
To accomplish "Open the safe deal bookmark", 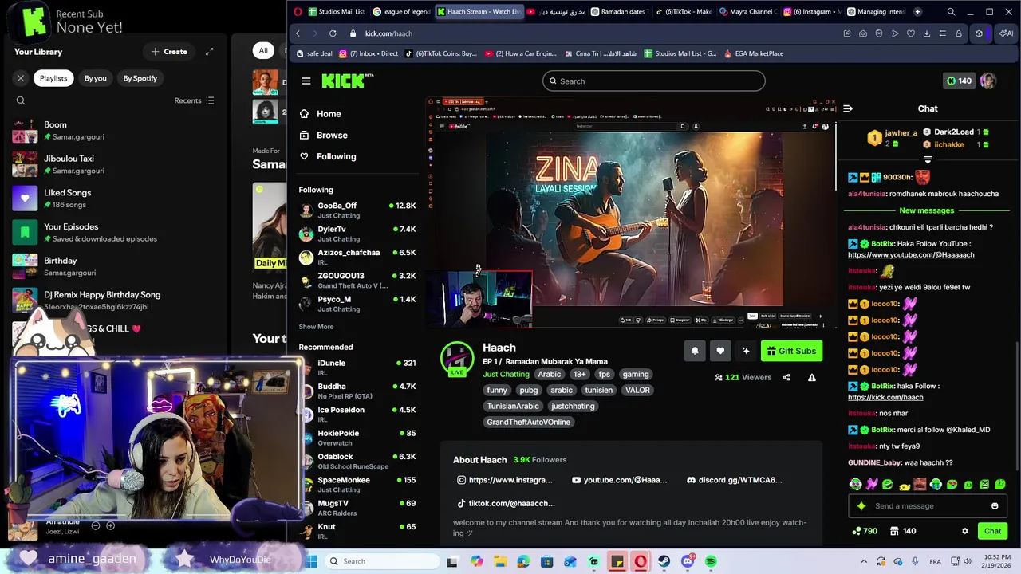I will [313, 53].
